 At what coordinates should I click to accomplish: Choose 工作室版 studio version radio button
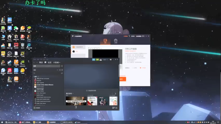pyautogui.click(x=140, y=68)
